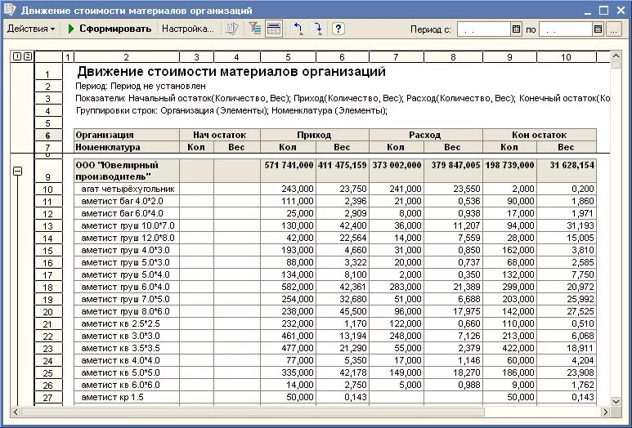Open calendar for the period end date
Viewport: 632px width, 428px height.
point(598,29)
